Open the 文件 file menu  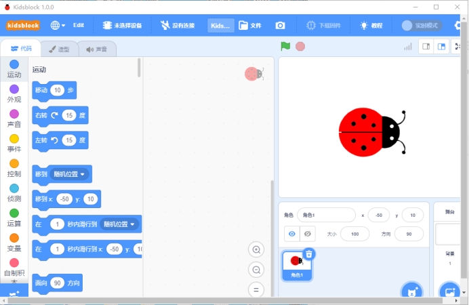[250, 26]
